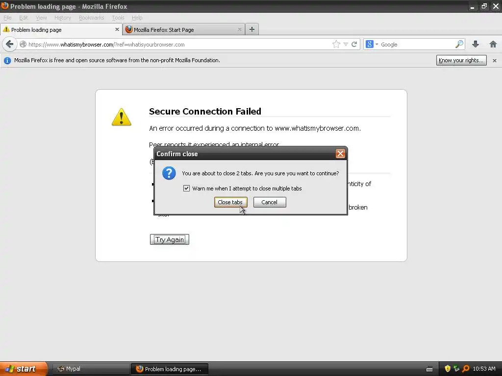Click the orange magnifier tray icon
Viewport: 502px width, 376px height.
[x=466, y=369]
